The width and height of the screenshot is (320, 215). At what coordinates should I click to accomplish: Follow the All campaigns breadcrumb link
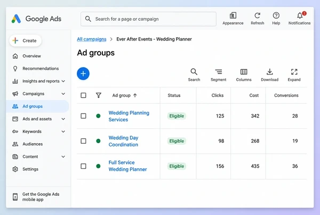click(92, 39)
